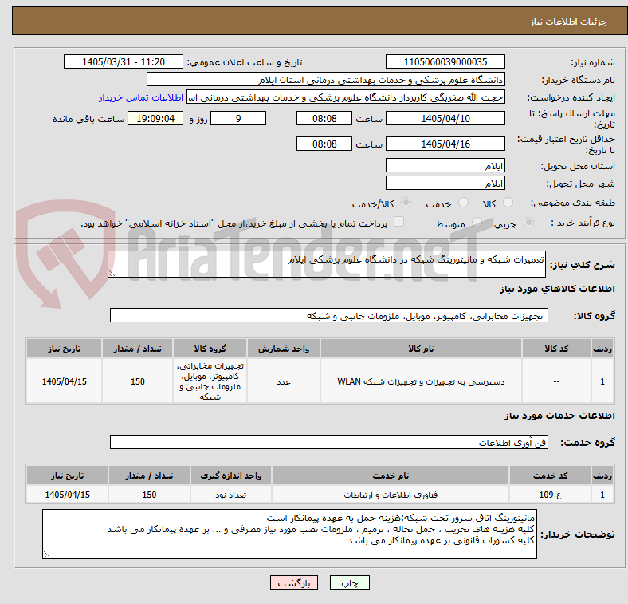
Task: Click the need description resize handle
Action: [112, 274]
